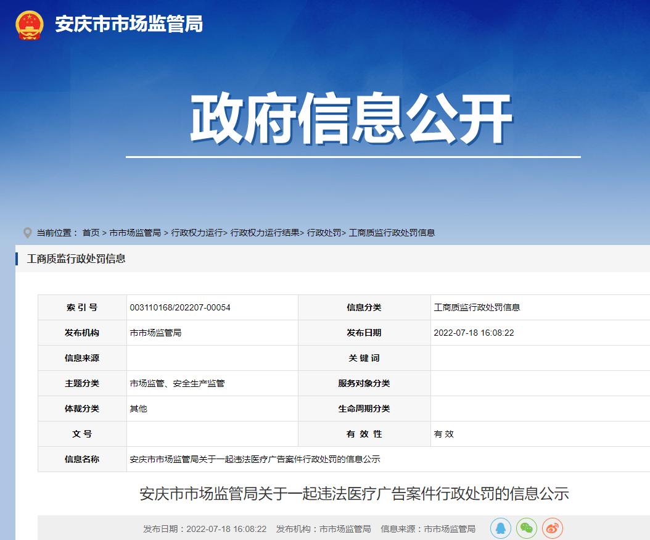This screenshot has height=540, width=650.
Task: Click 主题分类 label cell
Action: pos(82,383)
